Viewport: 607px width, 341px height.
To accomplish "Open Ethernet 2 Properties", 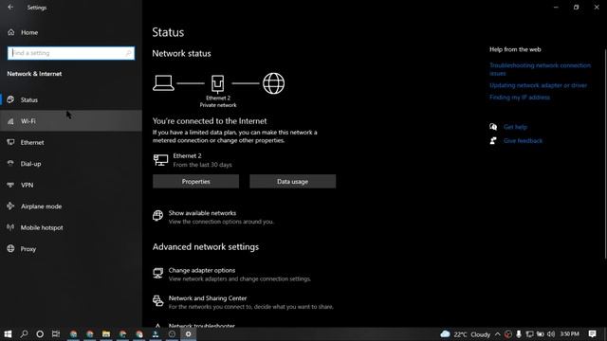I will [x=196, y=181].
